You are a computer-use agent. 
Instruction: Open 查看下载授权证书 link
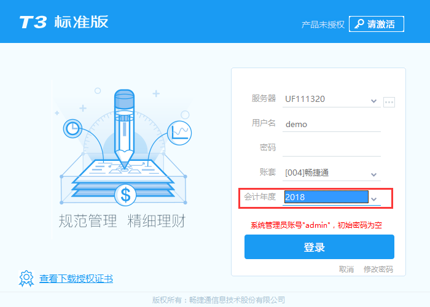(x=76, y=279)
